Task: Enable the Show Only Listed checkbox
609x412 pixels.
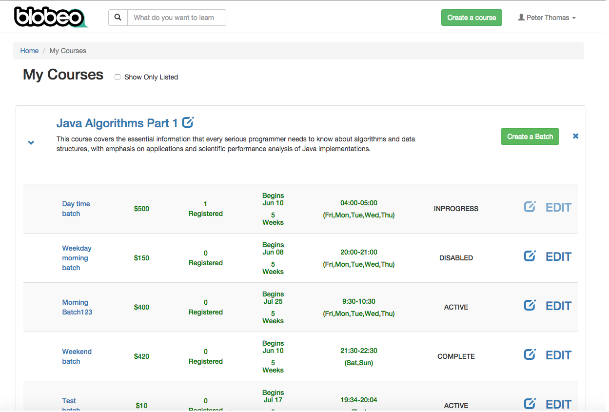Action: [x=118, y=77]
